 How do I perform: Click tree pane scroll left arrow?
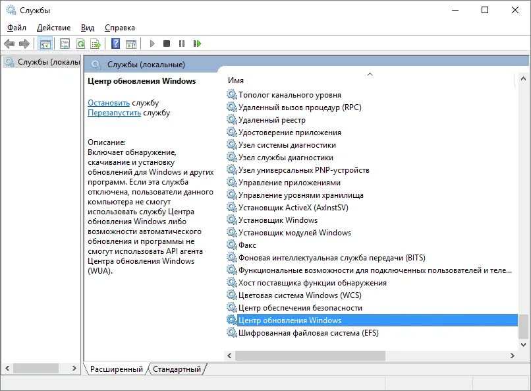[7, 368]
